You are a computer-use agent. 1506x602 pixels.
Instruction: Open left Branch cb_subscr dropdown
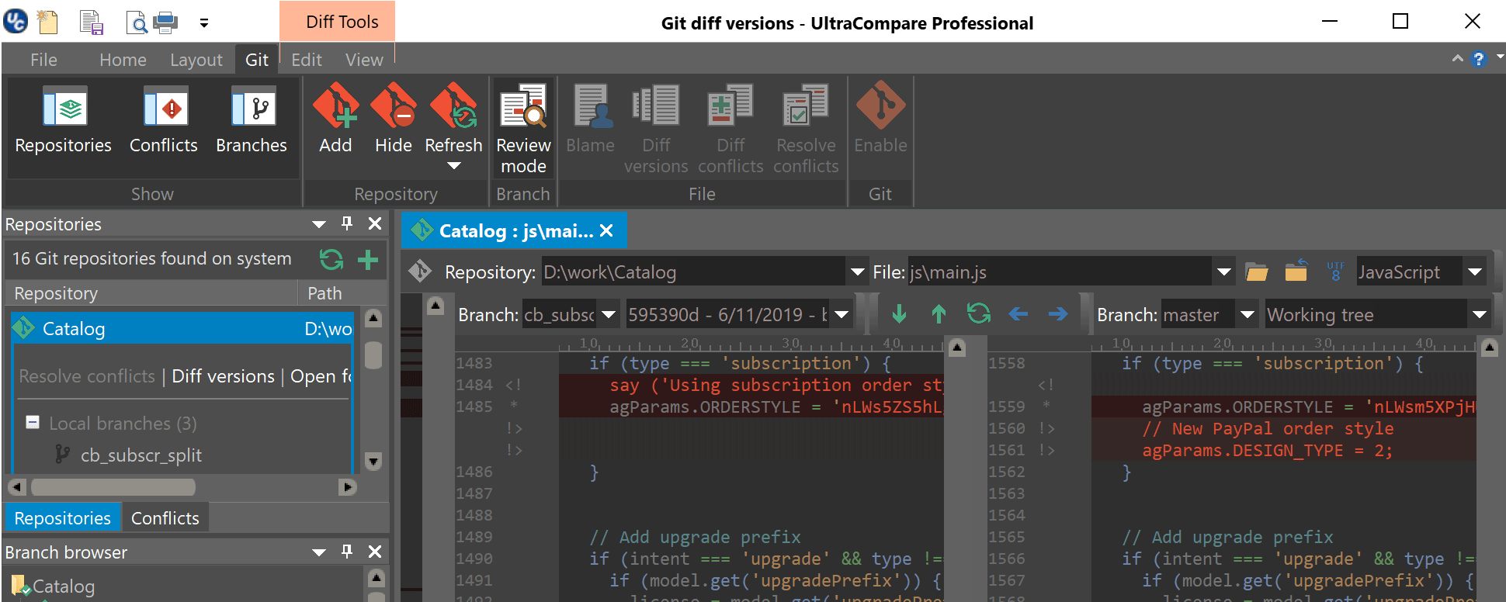click(609, 315)
